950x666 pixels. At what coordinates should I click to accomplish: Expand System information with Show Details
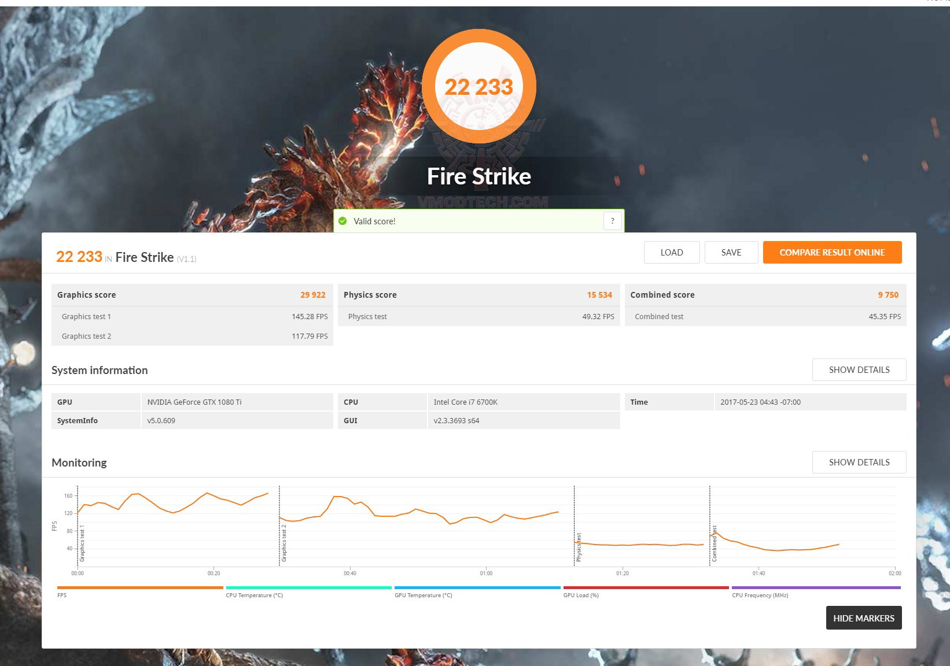coord(859,369)
